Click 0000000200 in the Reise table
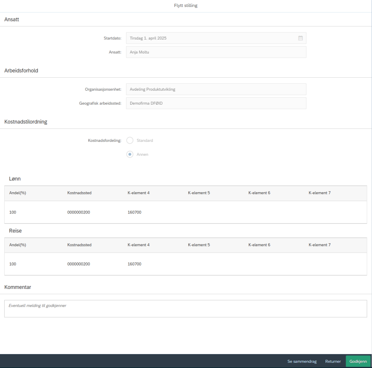Screen dimensions: 372x368 [79, 264]
